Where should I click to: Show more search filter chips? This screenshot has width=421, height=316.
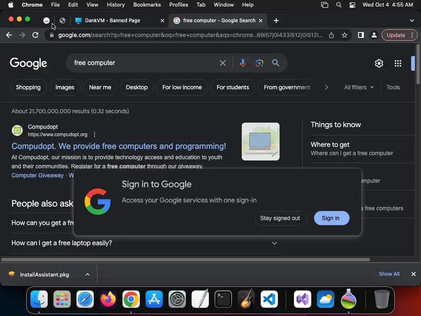(326, 87)
